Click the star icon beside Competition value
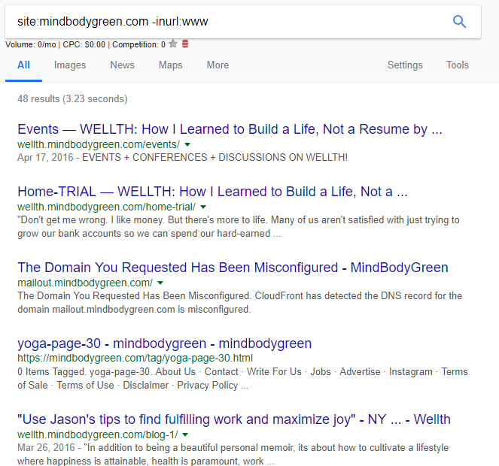499x466 pixels. 173,44
